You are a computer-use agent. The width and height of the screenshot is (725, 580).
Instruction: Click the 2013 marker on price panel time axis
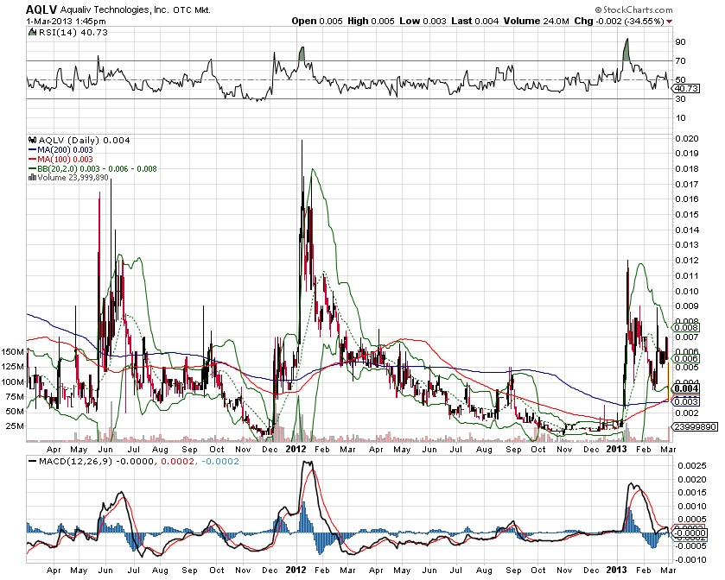pyautogui.click(x=616, y=449)
